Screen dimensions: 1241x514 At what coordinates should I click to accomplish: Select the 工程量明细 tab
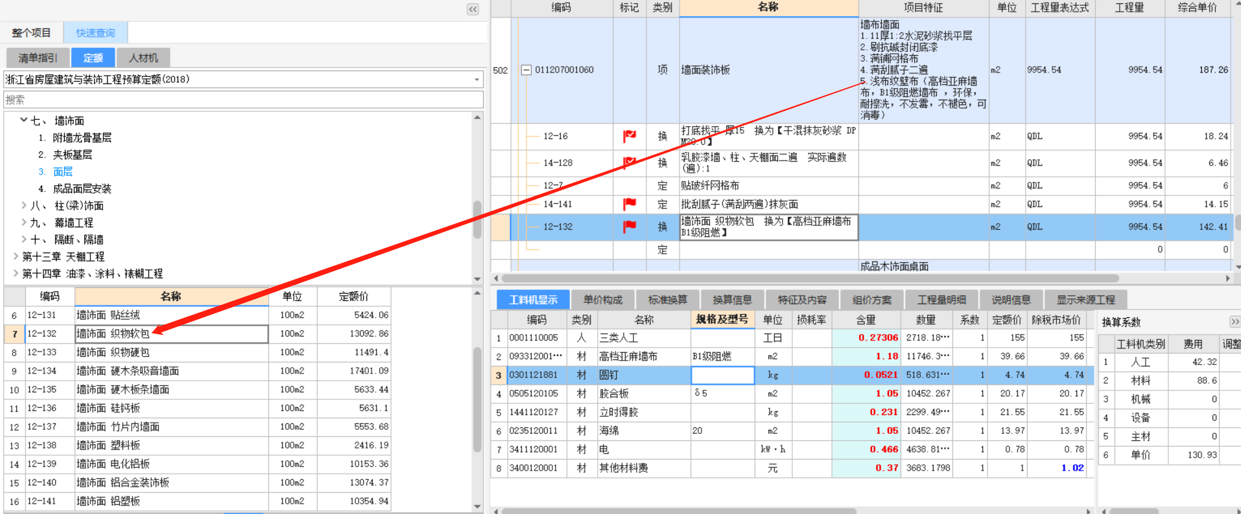[941, 300]
